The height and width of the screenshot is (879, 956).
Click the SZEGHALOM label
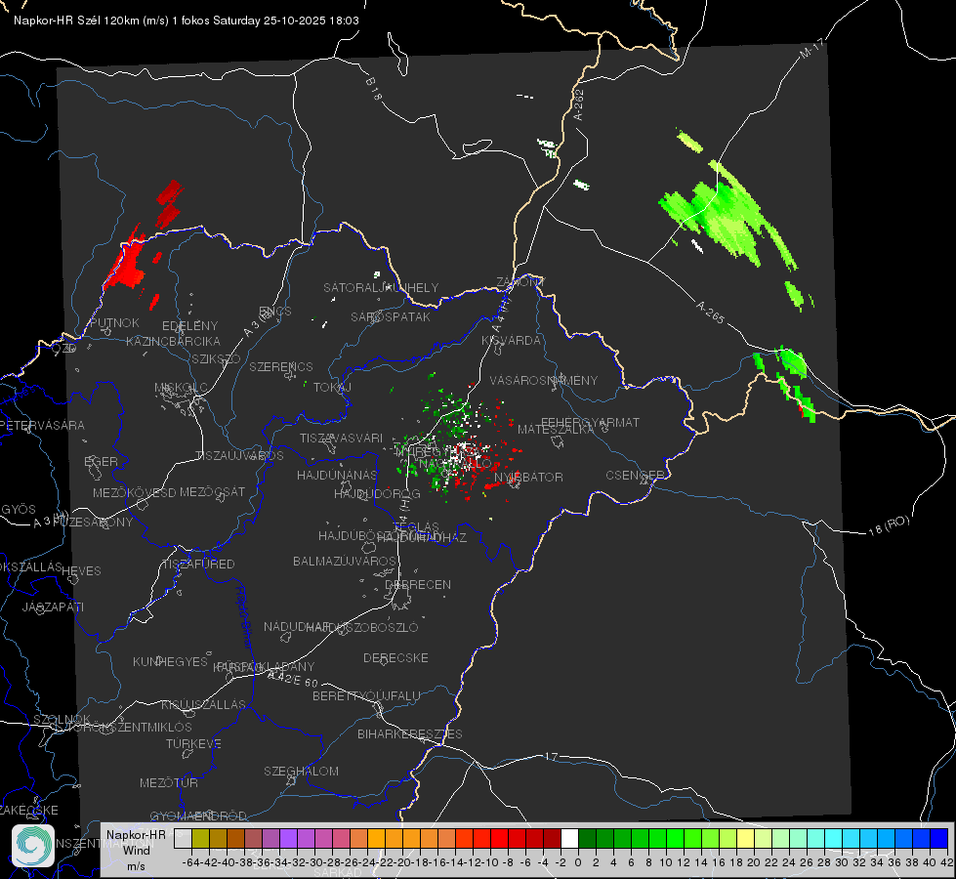coord(301,771)
